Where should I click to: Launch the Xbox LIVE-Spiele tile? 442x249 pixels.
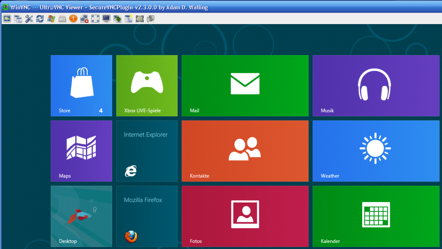(147, 86)
